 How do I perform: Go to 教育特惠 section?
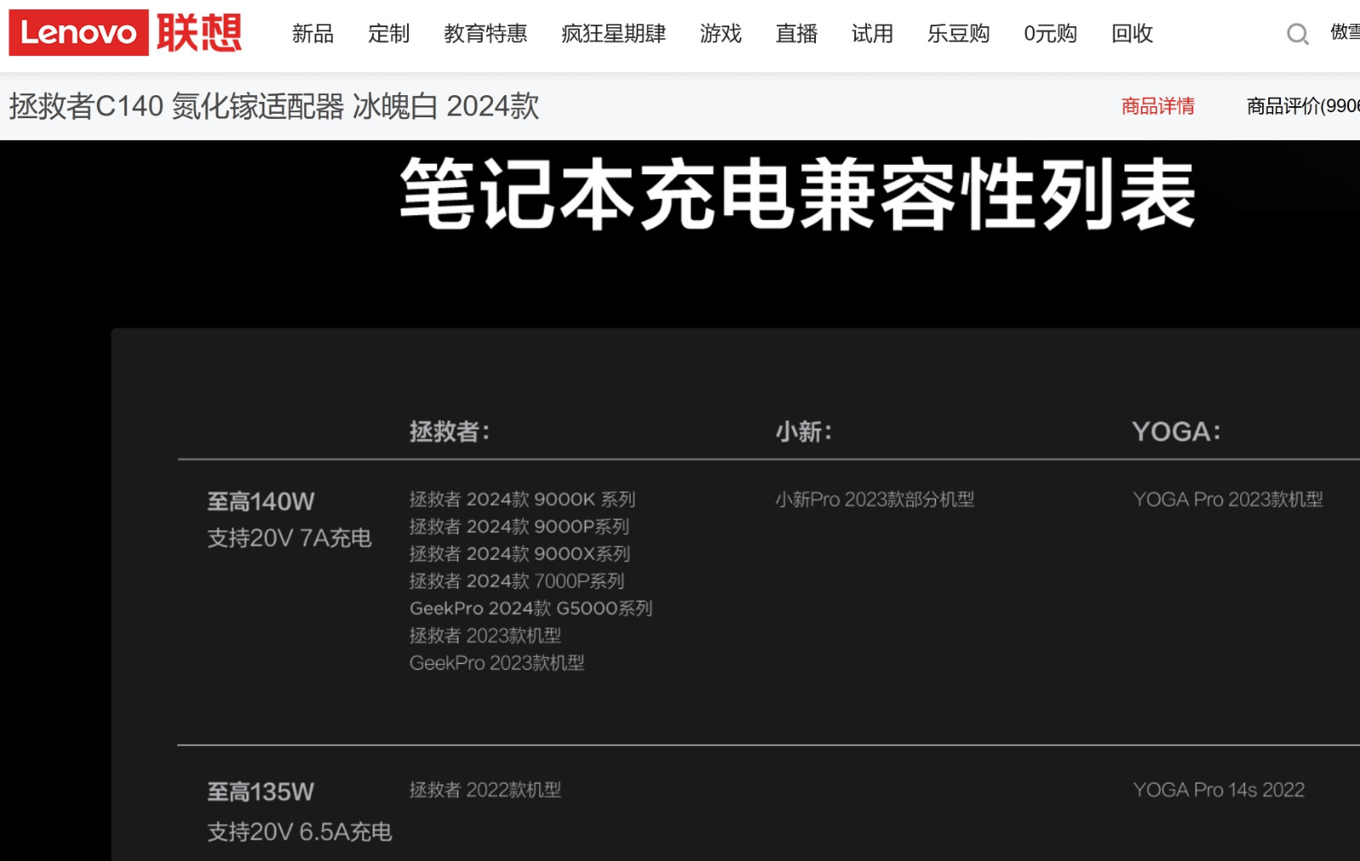coord(485,34)
